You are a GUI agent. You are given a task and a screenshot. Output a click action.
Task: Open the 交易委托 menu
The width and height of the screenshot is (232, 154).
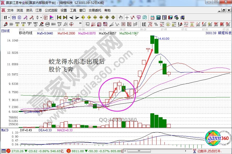[x=95, y=10]
